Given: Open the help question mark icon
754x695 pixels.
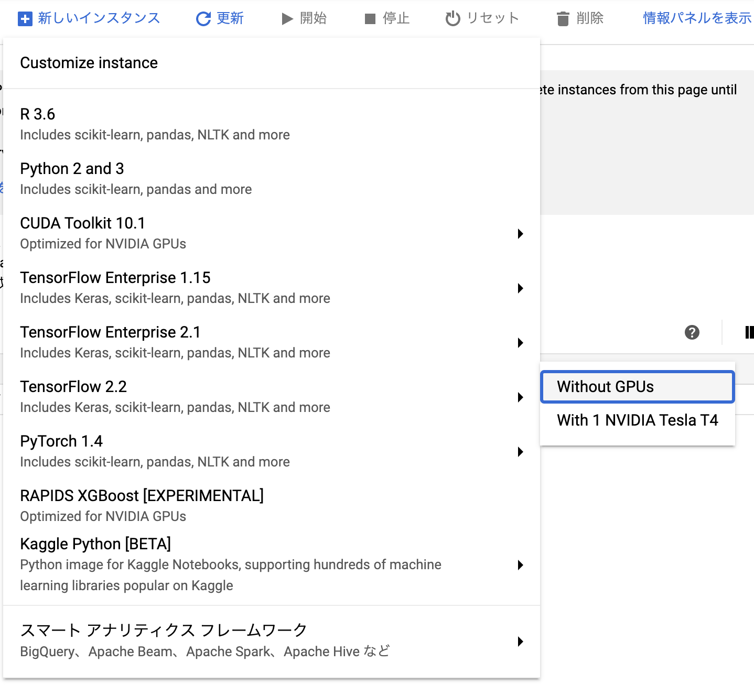Looking at the screenshot, I should (x=692, y=332).
